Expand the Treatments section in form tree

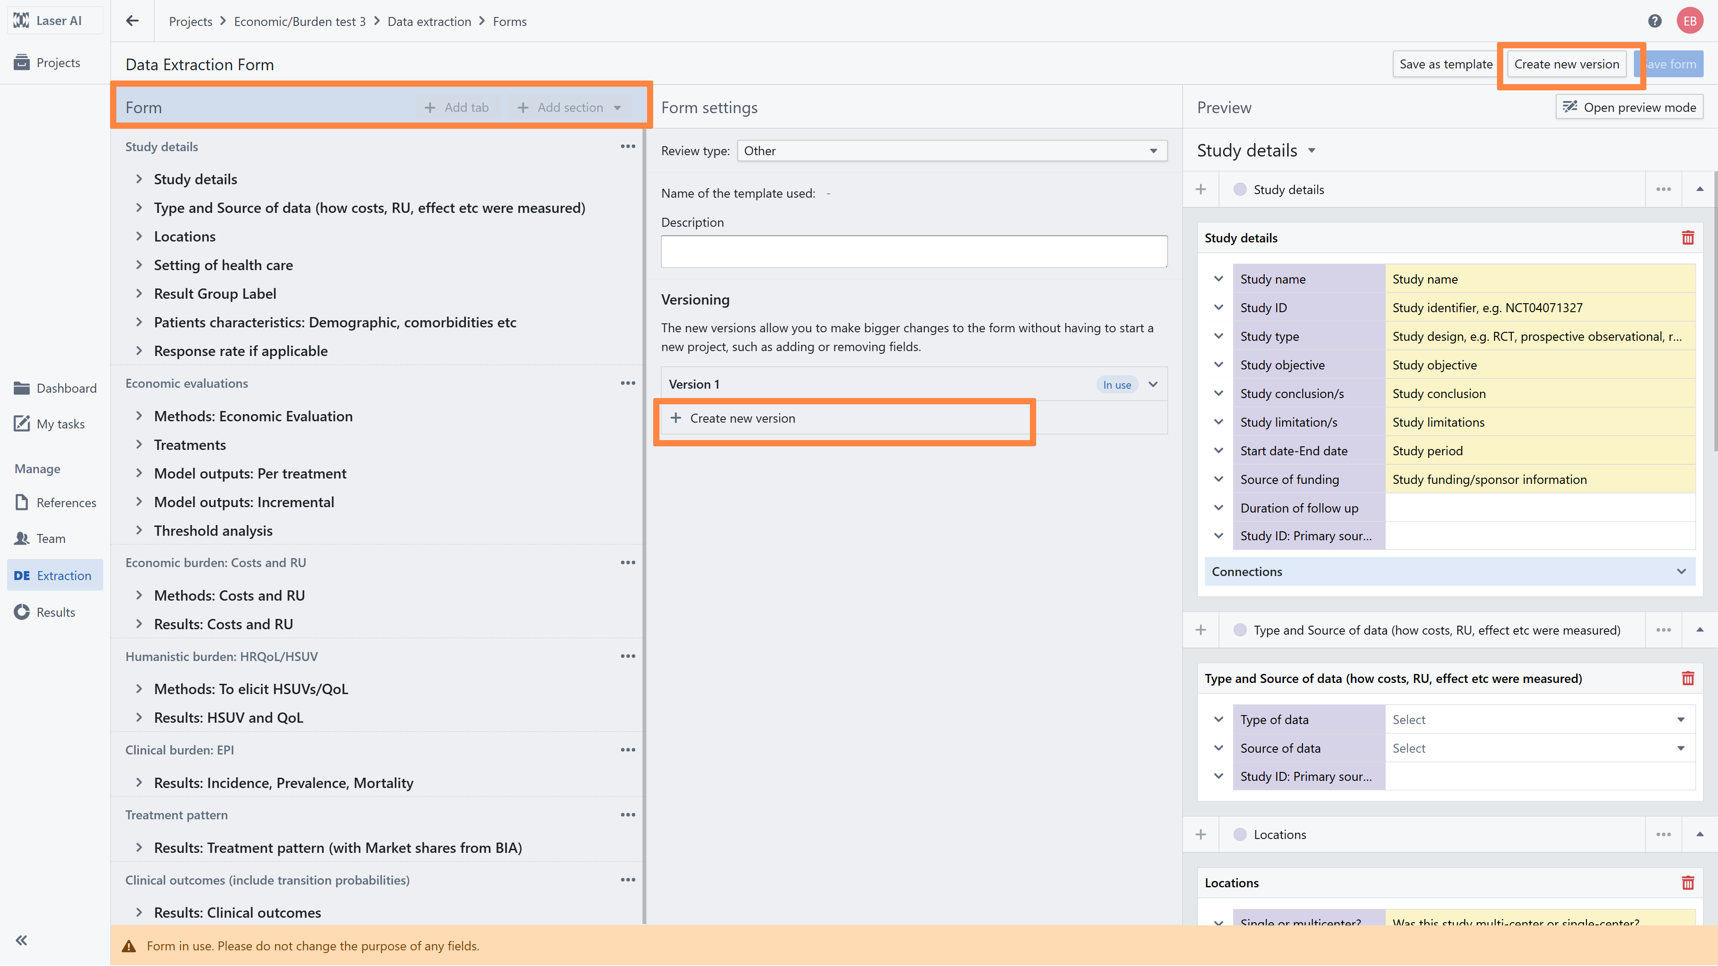139,445
